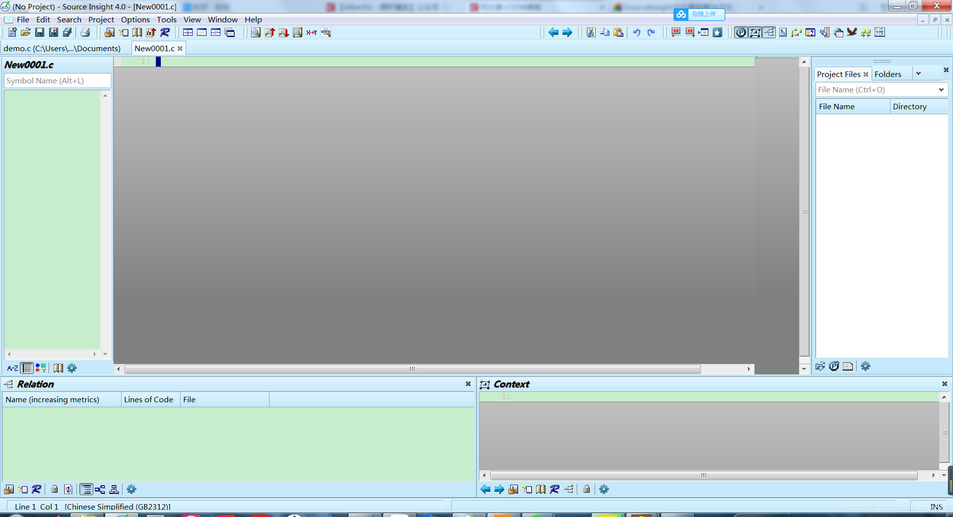Click the Tile Windows icon
The image size is (953, 517).
[x=188, y=32]
